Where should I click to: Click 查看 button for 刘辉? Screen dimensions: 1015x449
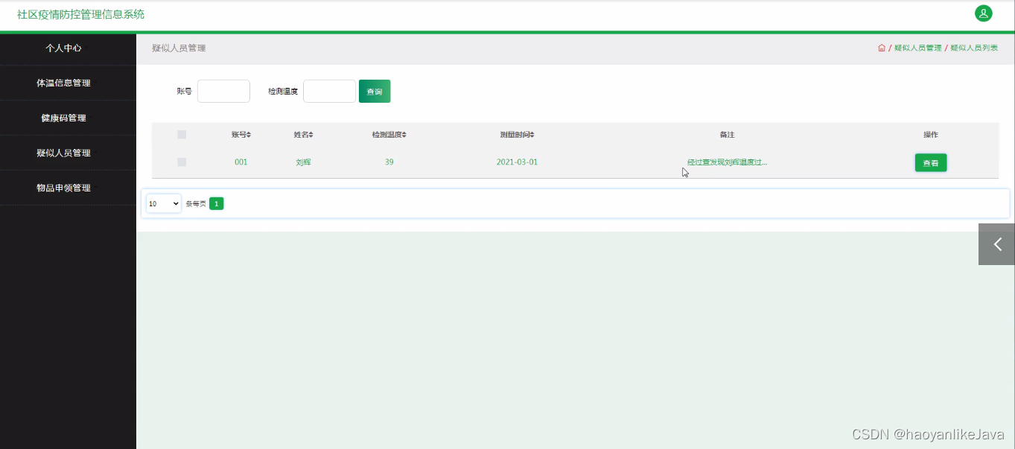[x=931, y=162]
